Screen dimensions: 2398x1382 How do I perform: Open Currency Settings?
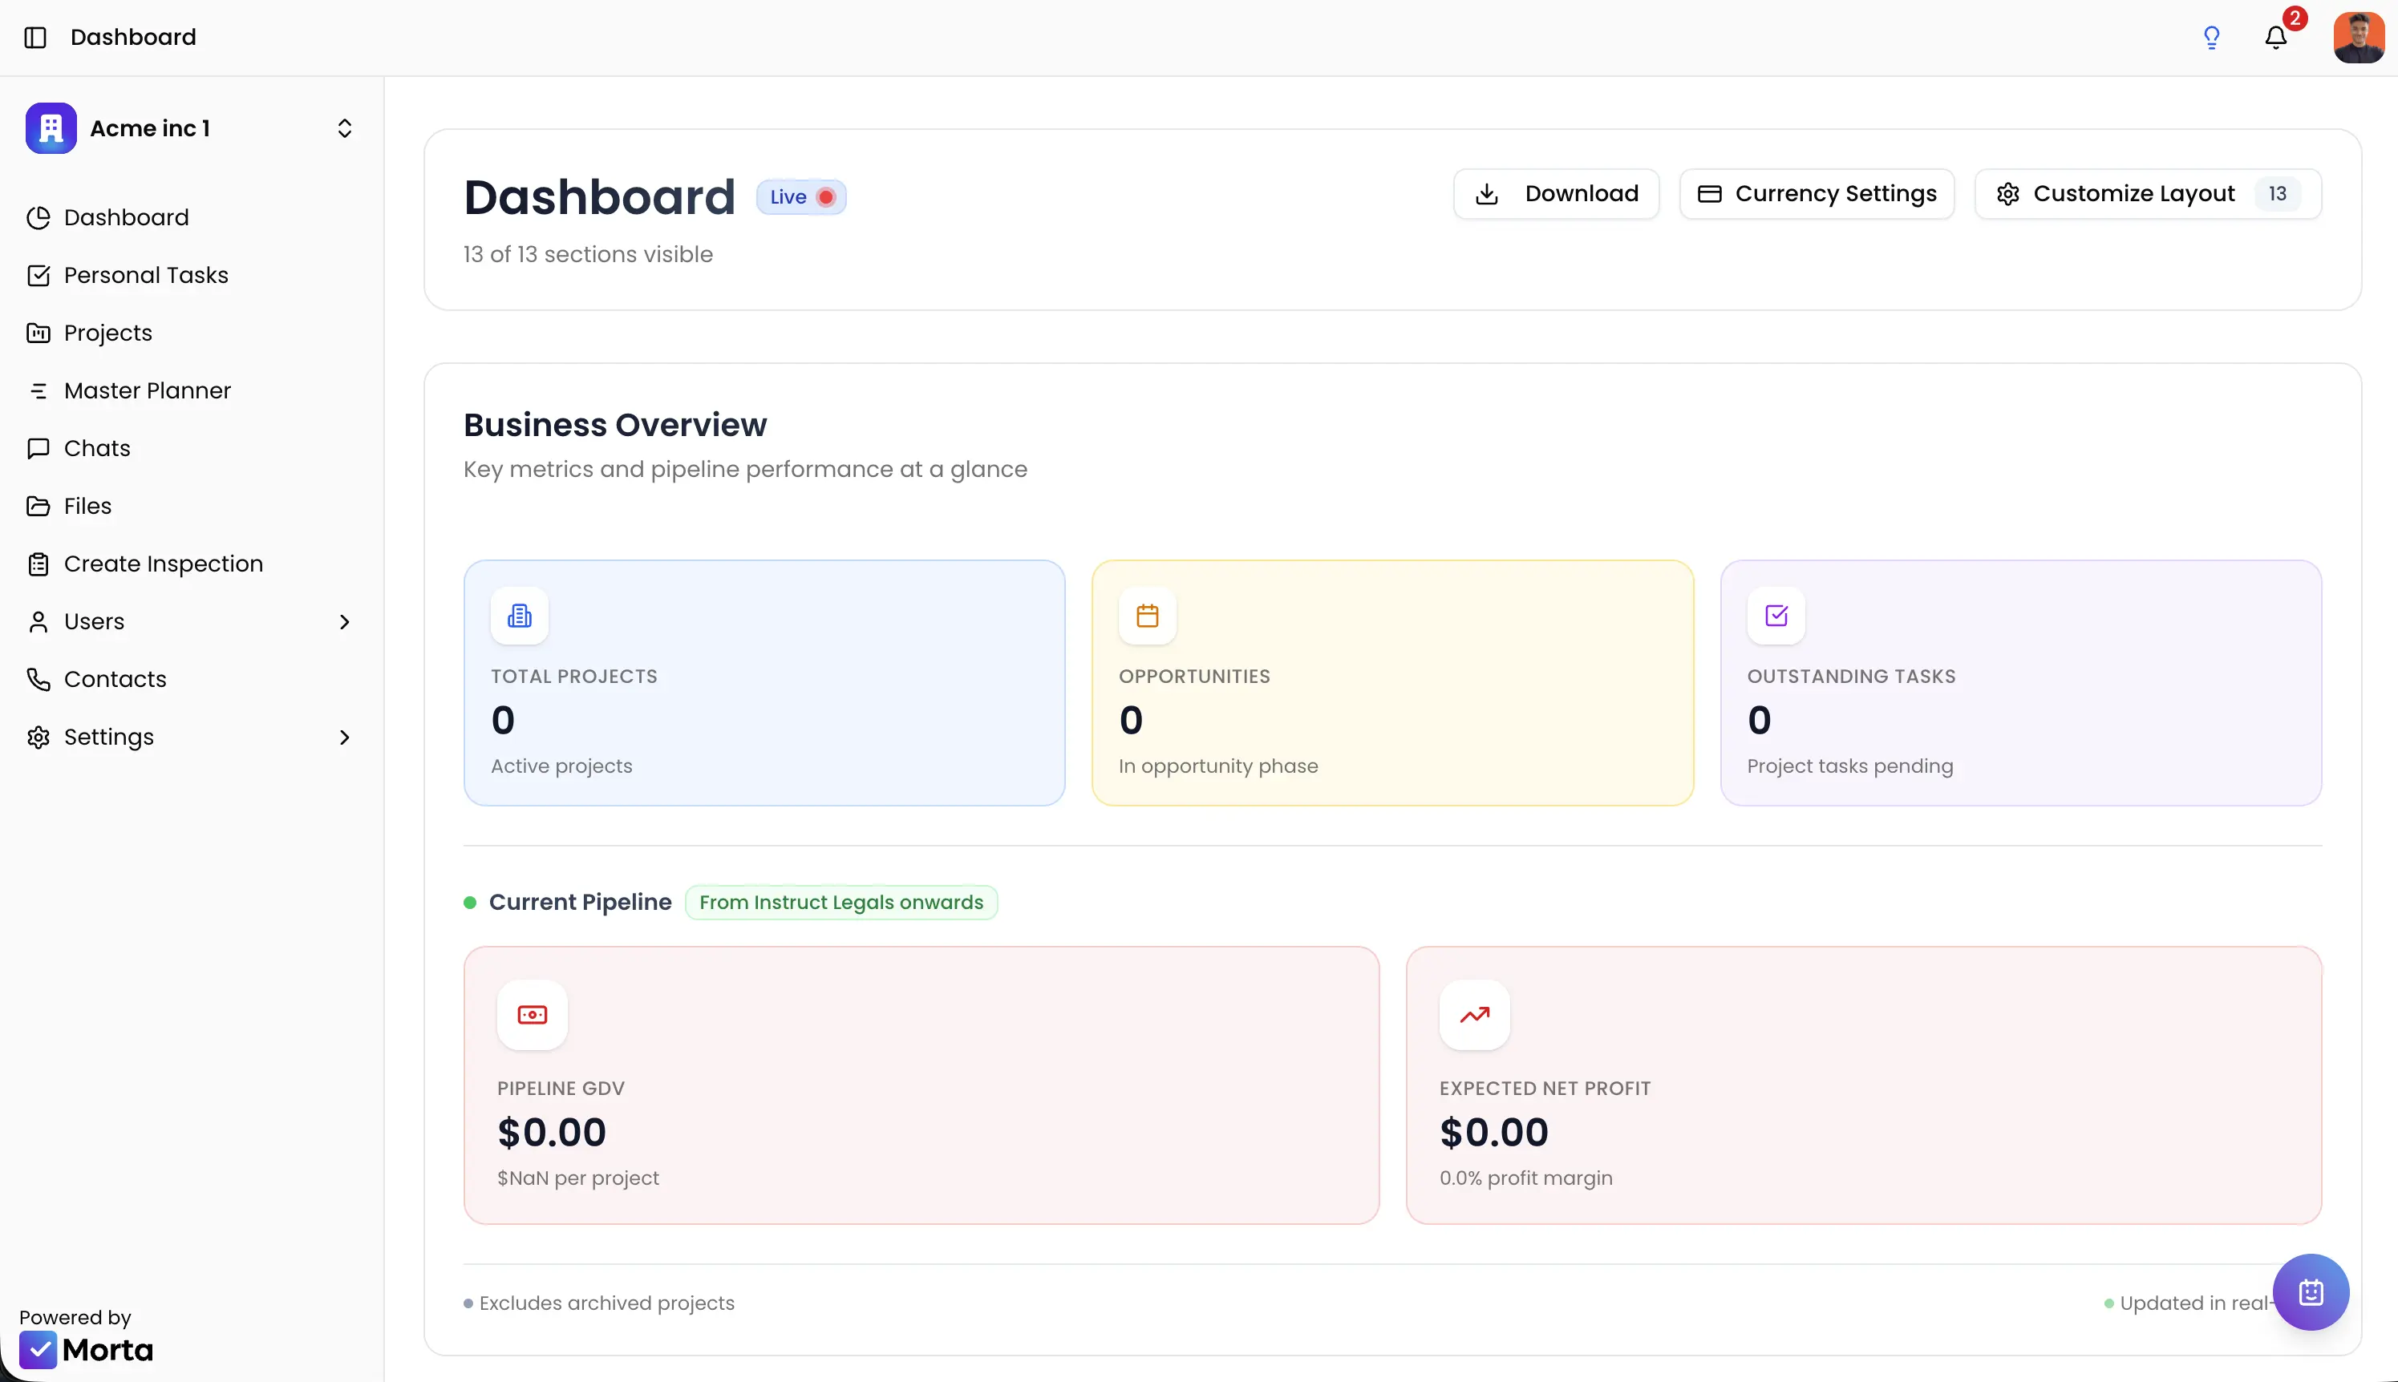coord(1815,192)
